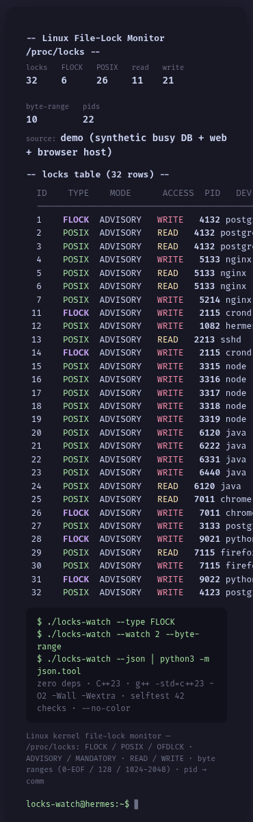Click FLOCK type in row 14
253x822 pixels.
click(76, 353)
